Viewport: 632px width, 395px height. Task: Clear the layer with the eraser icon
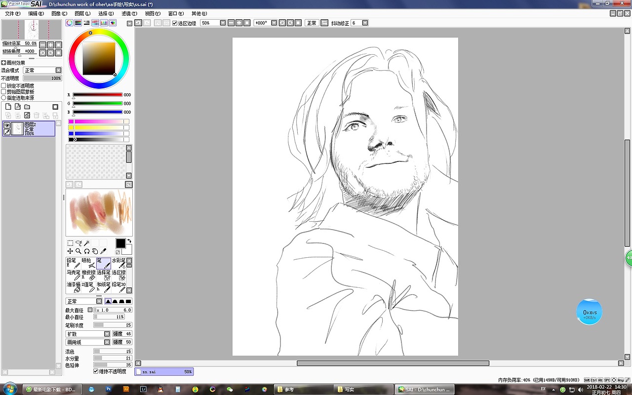[x=27, y=115]
